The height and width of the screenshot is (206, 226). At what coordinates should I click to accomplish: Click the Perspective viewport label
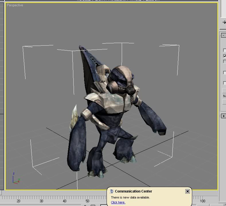click(x=15, y=5)
